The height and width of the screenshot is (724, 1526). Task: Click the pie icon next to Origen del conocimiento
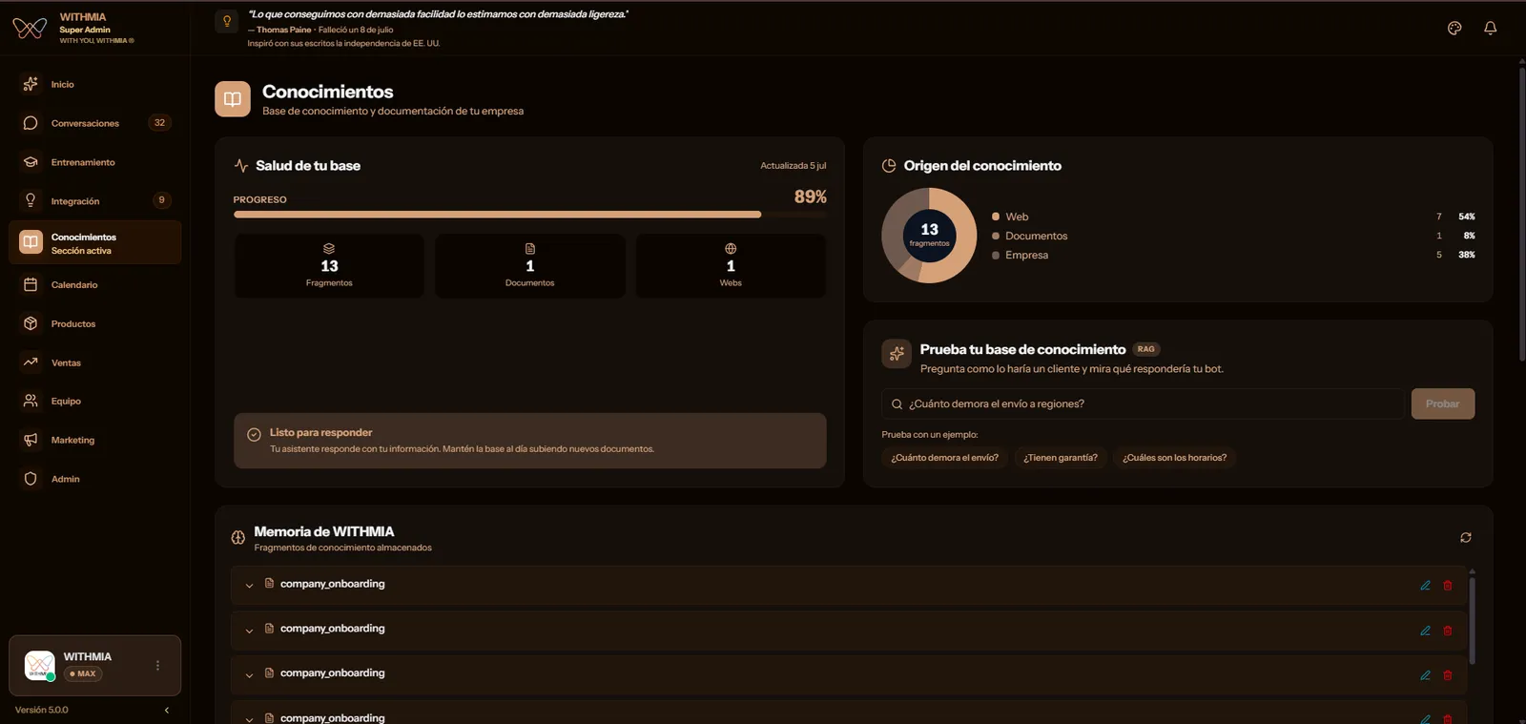889,166
